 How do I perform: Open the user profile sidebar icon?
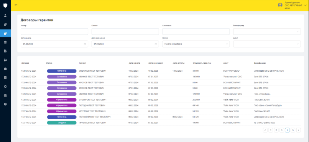point(5,16)
